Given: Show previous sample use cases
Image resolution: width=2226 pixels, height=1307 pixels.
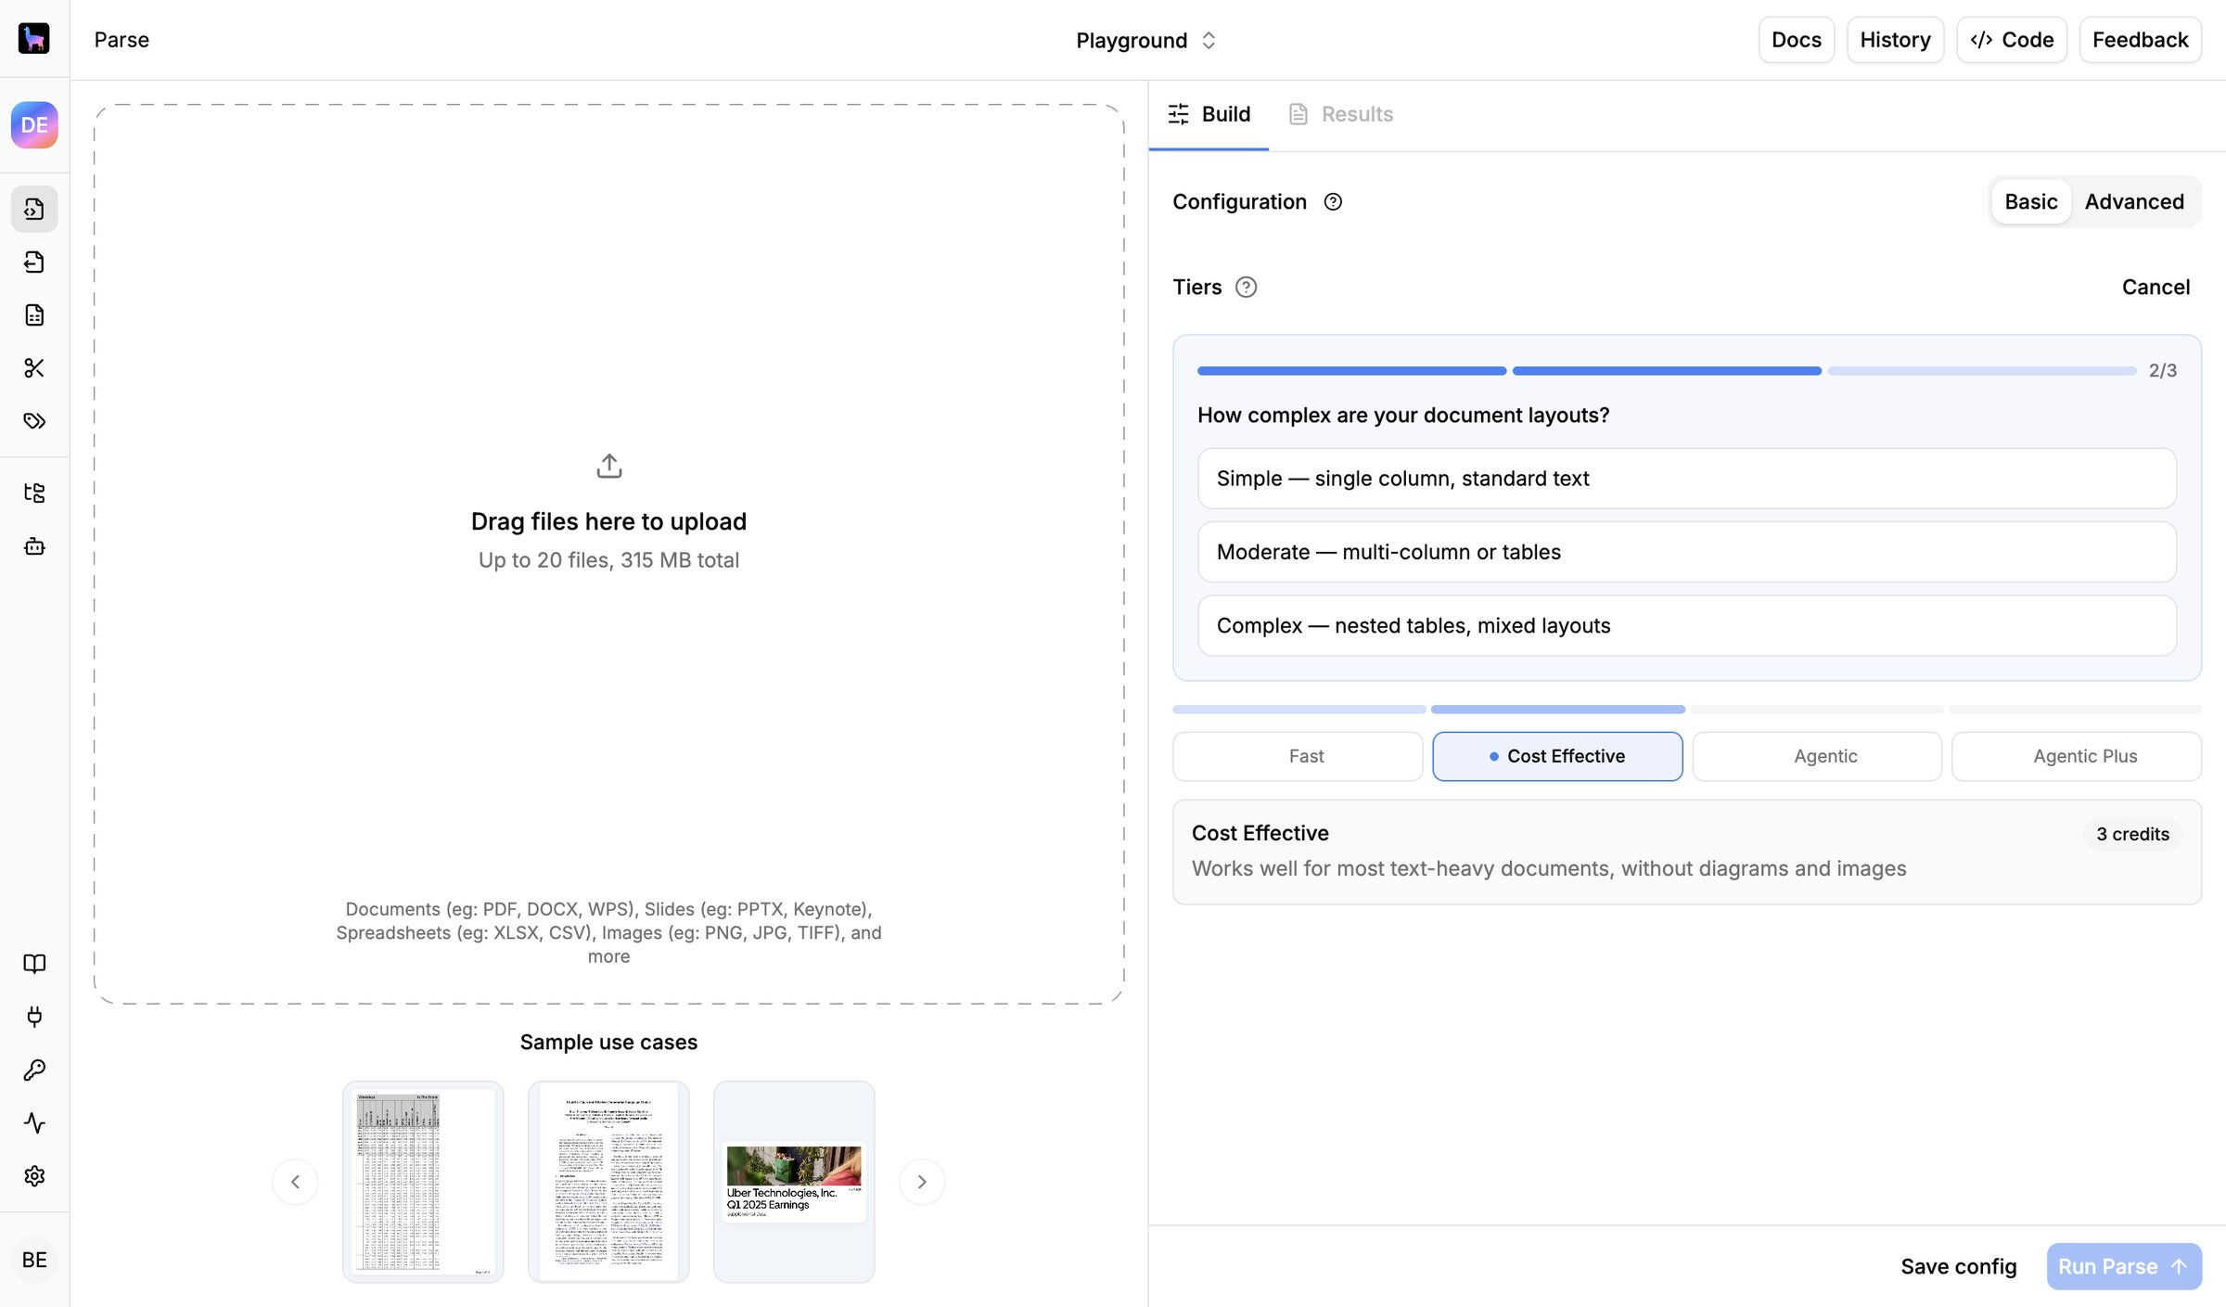Looking at the screenshot, I should click(295, 1182).
